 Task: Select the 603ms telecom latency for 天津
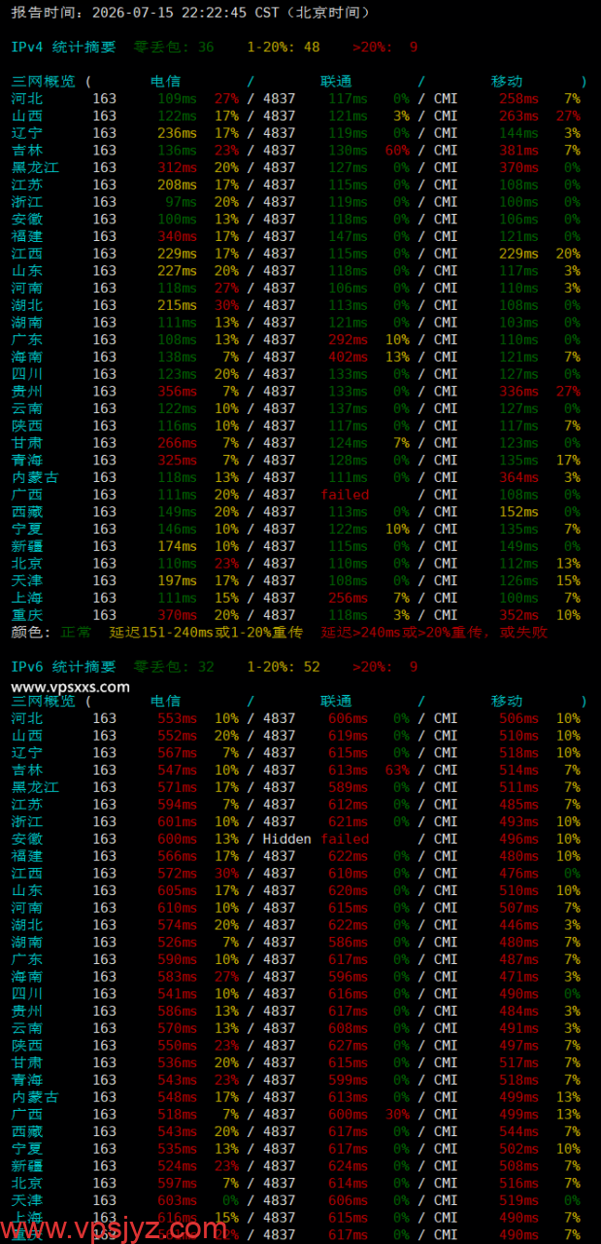click(x=177, y=1201)
